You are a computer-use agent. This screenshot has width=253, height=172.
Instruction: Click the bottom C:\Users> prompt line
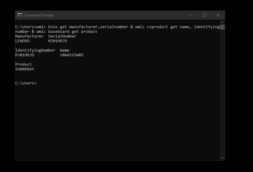pyautogui.click(x=26, y=83)
